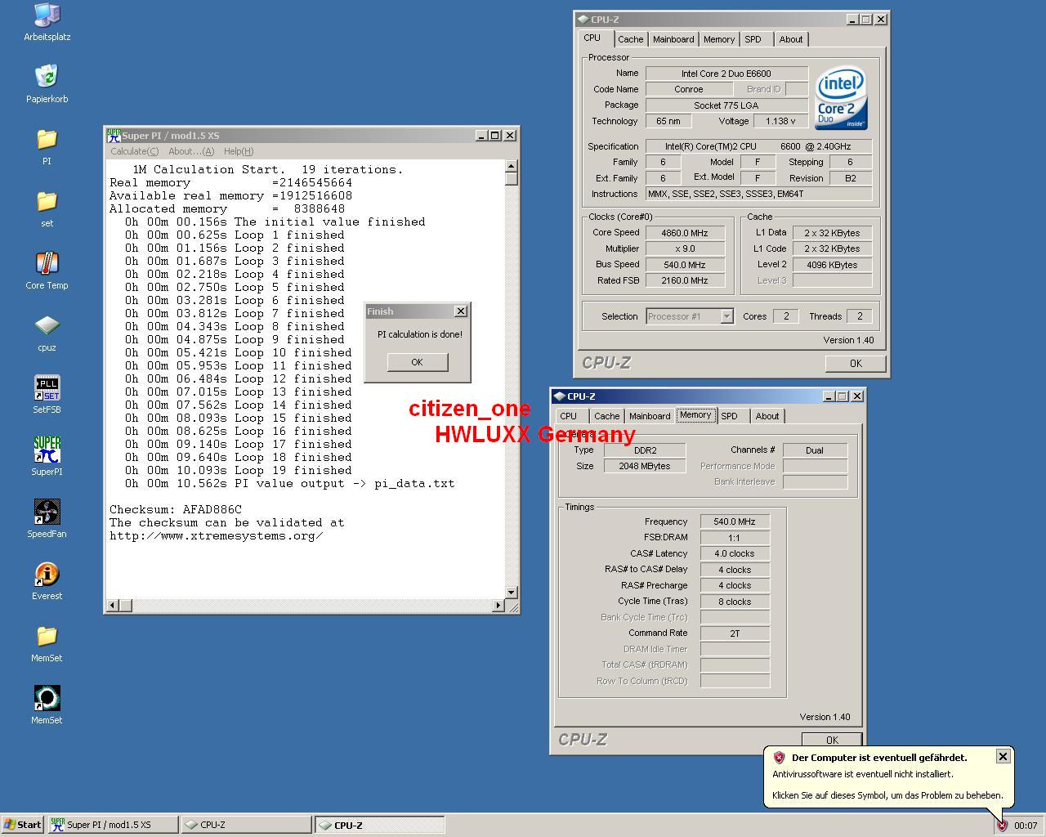Switch to Cache tab in lower CPU-Z
The image size is (1046, 837).
pos(606,416)
